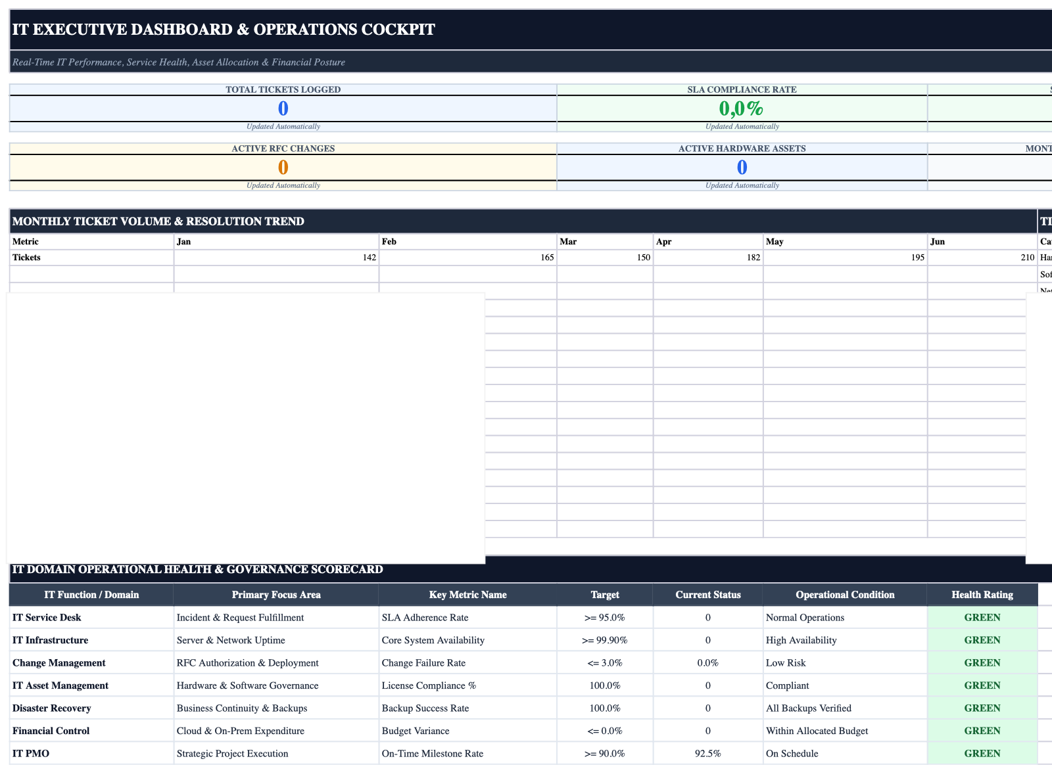
Task: Select the On Schedule condition cell
Action: tap(845, 754)
